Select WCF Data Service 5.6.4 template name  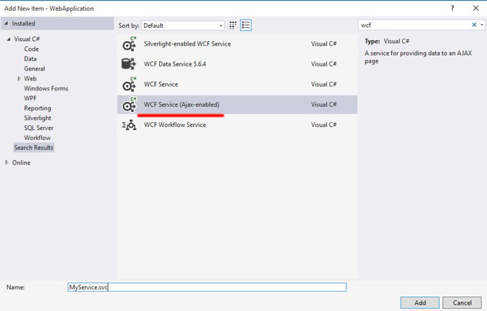[x=175, y=64]
